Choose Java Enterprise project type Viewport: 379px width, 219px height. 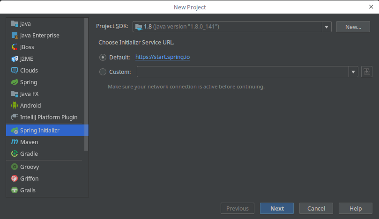click(x=40, y=36)
